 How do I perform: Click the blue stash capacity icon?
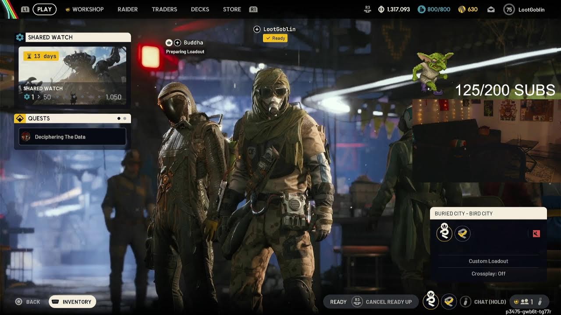(421, 9)
